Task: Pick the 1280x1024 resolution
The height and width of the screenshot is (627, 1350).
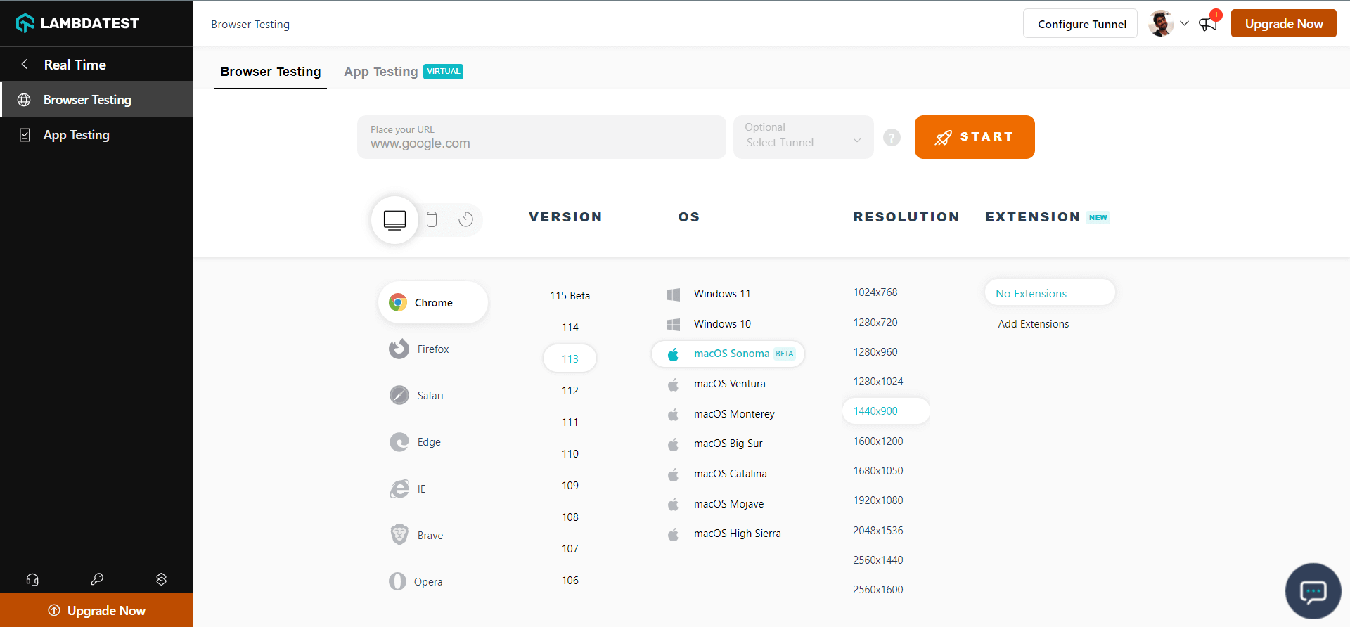Action: pyautogui.click(x=878, y=382)
